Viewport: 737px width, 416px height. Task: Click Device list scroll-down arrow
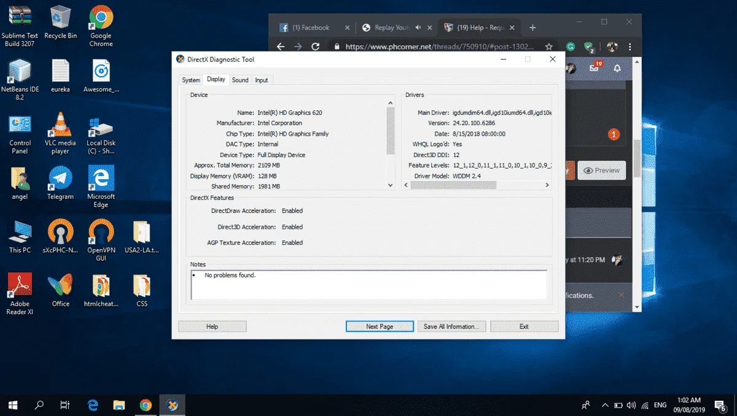(391, 185)
